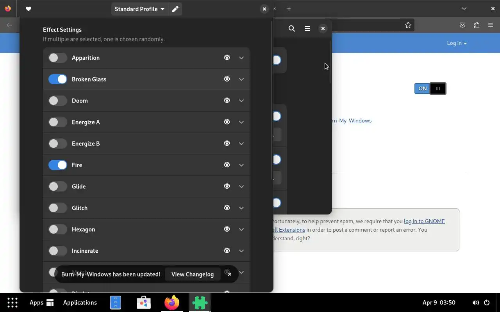
Task: Preview the Glitch effect with eye icon
Action: pyautogui.click(x=227, y=208)
